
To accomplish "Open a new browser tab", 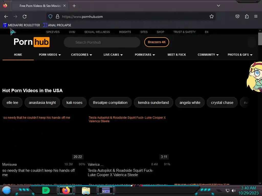I will (74, 6).
